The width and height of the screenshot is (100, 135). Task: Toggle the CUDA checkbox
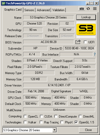[x=41, y=116]
